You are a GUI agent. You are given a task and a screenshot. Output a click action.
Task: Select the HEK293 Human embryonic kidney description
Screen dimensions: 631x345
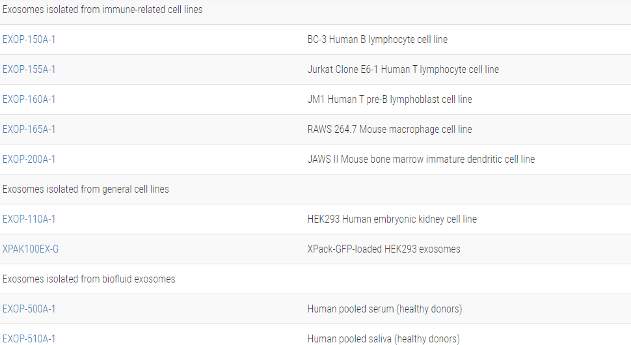coord(392,219)
